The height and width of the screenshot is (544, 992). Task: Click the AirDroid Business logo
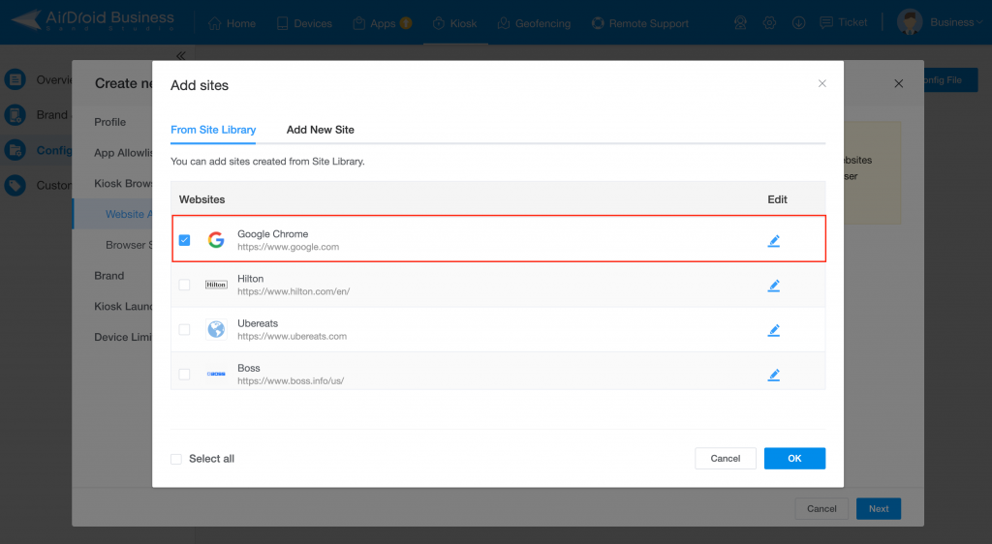pyautogui.click(x=93, y=21)
